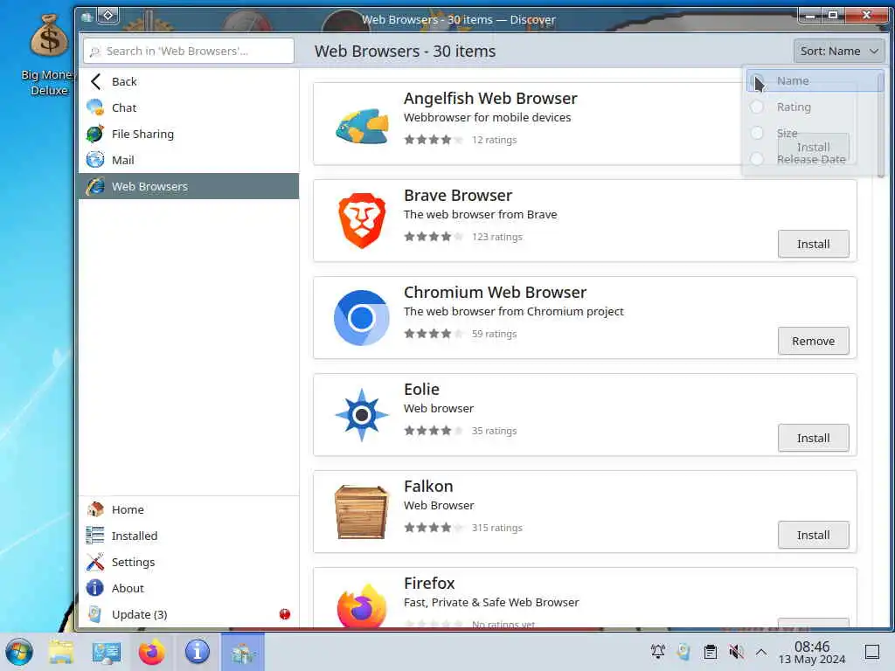Viewport: 895px width, 671px height.
Task: Remove Chromium Web Browser
Action: pos(813,342)
